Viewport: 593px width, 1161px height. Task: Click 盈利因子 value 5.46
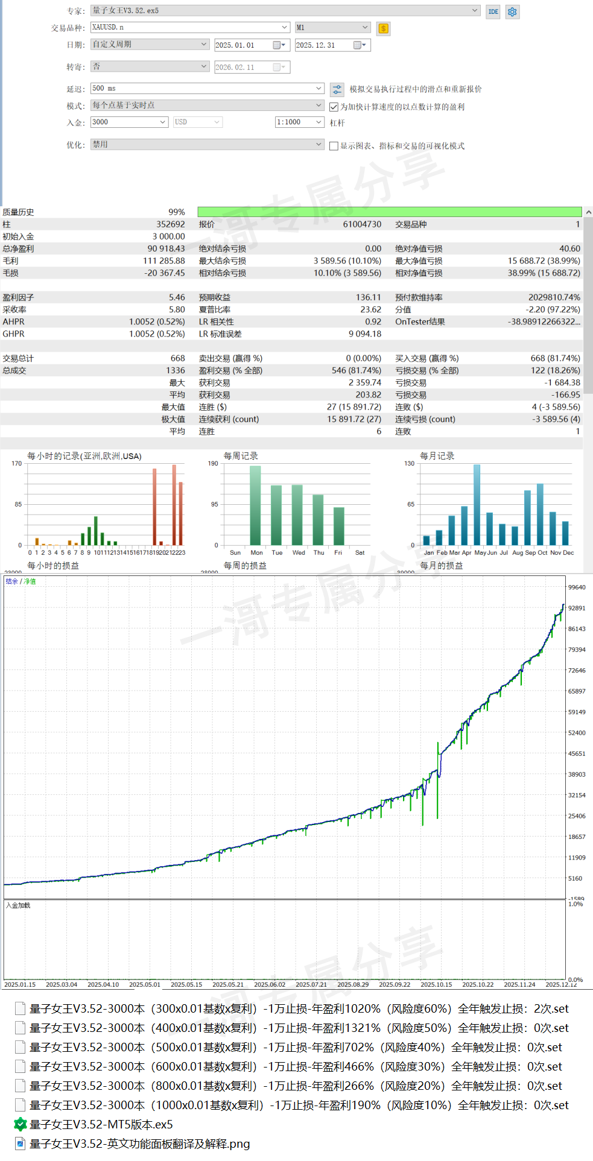pyautogui.click(x=177, y=297)
